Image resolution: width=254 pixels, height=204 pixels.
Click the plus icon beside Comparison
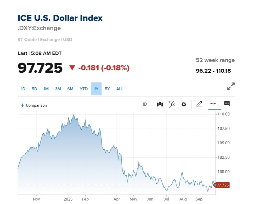click(22, 105)
